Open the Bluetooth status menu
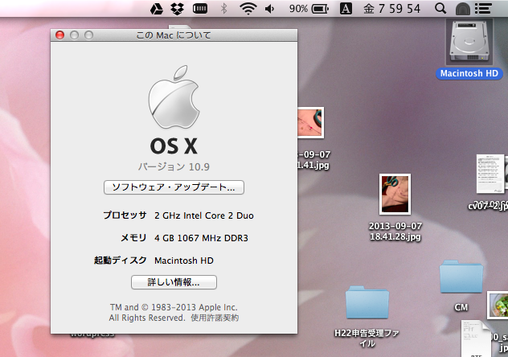The height and width of the screenshot is (357, 508). click(224, 9)
